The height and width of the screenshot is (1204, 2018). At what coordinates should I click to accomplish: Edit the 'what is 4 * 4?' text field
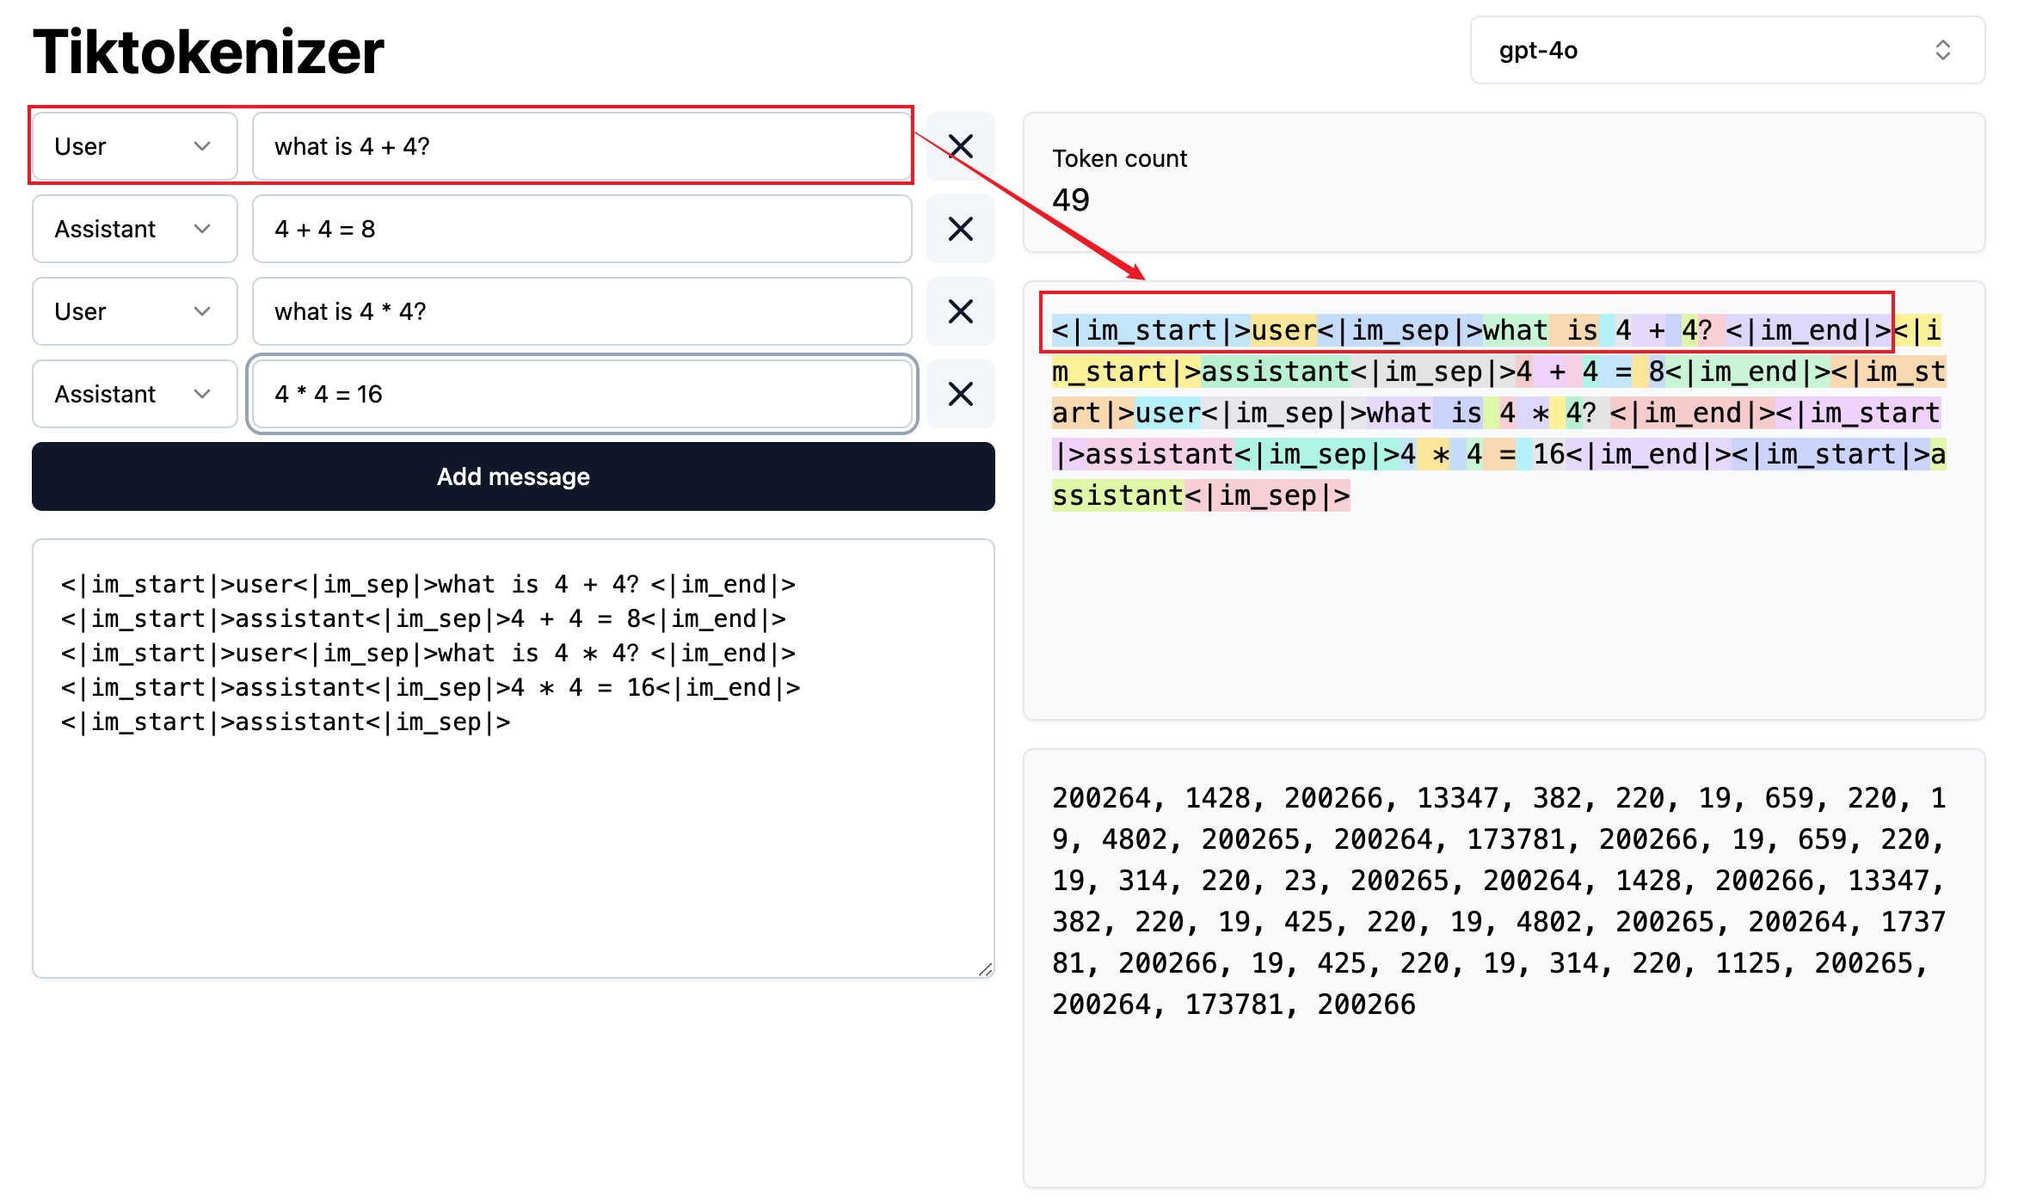tap(581, 311)
